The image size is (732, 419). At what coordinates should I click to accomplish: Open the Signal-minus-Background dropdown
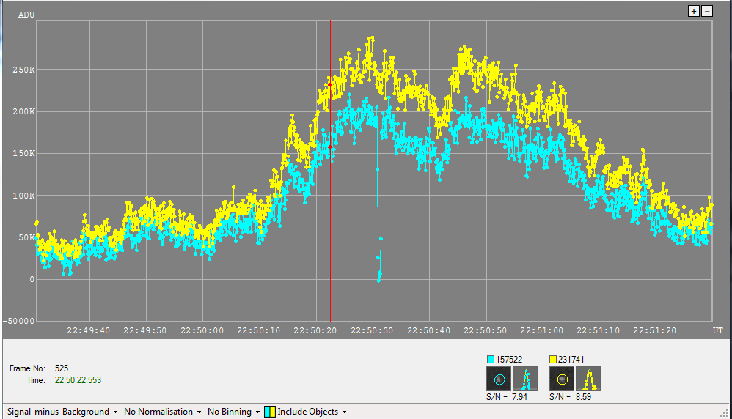[x=62, y=412]
